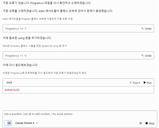
Task: Click the green +6 additions count
Action: [x=21, y=29]
